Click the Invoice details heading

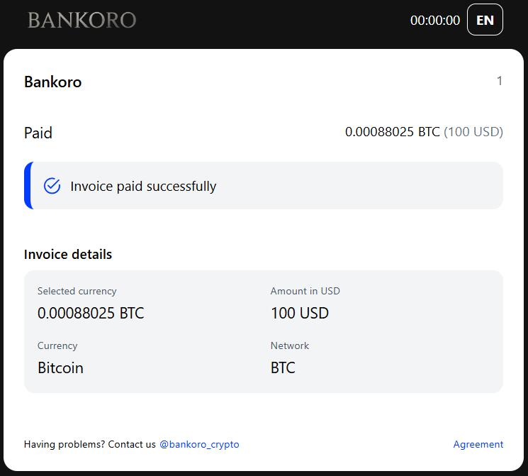pyautogui.click(x=68, y=254)
